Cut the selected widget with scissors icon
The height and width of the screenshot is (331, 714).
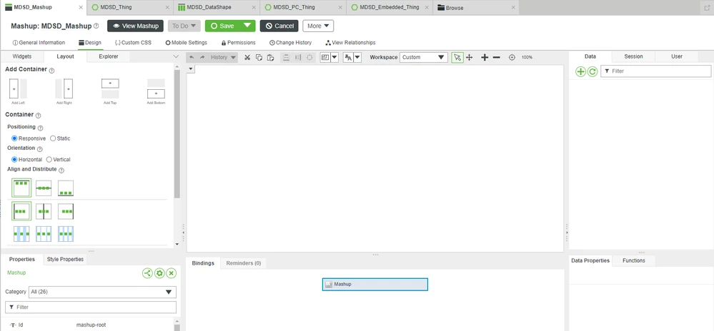click(x=247, y=57)
